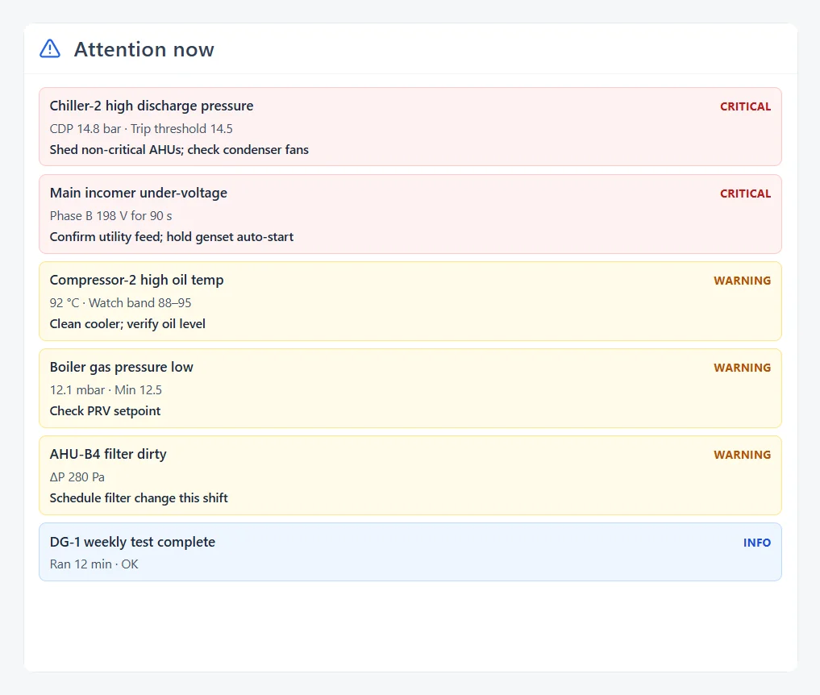Open DG-1 weekly test complete notice
Viewport: 820px width, 695px height.
[410, 551]
